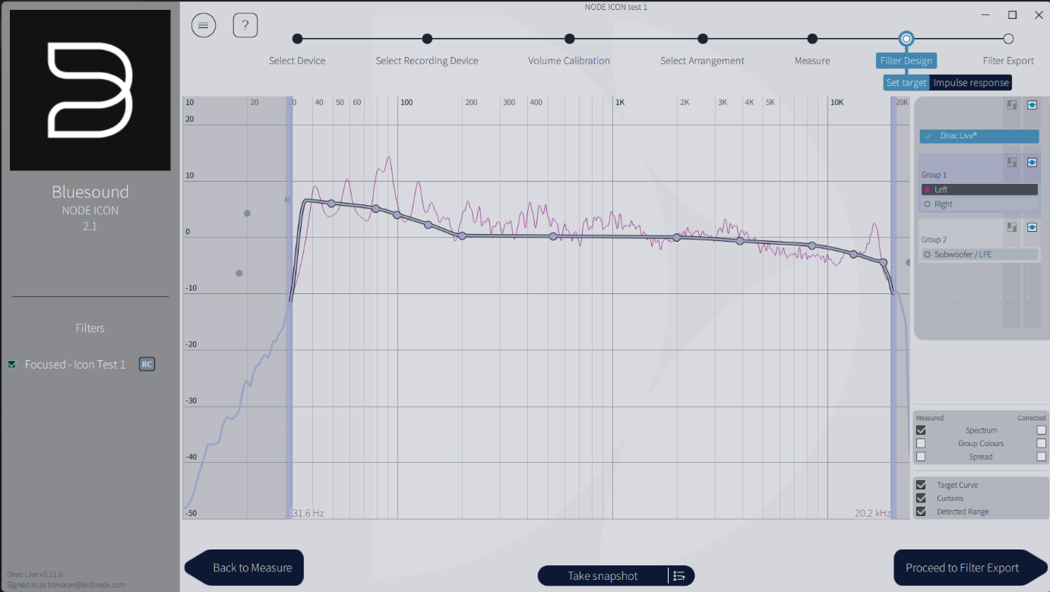This screenshot has height=592, width=1050.
Task: Click the chart icon above Group 2
Action: (1011, 226)
